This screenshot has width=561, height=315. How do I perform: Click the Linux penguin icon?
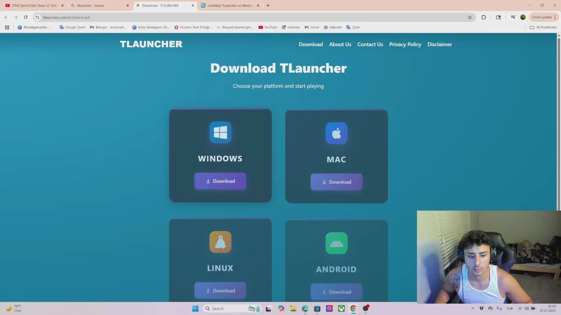click(x=220, y=242)
